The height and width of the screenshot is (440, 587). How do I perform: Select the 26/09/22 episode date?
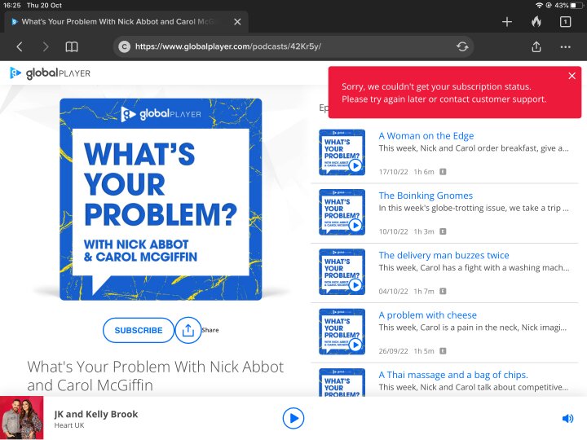coord(393,351)
